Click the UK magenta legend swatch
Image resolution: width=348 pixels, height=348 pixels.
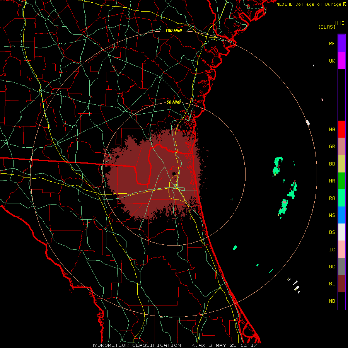tap(341, 61)
